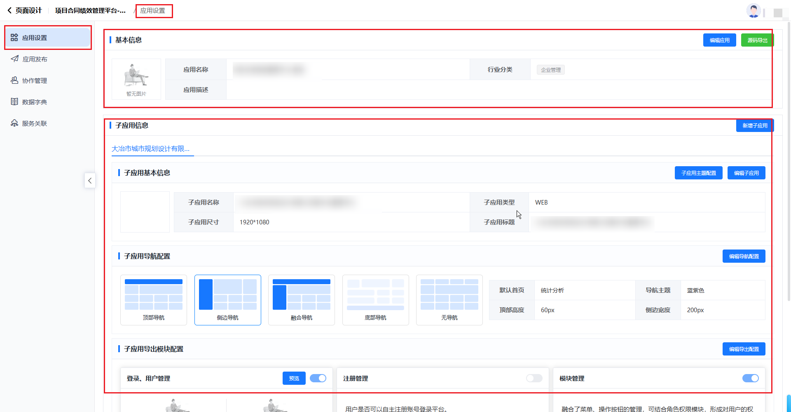The height and width of the screenshot is (412, 791).
Task: Click the 应用设置 sidebar icon
Action: tap(14, 38)
